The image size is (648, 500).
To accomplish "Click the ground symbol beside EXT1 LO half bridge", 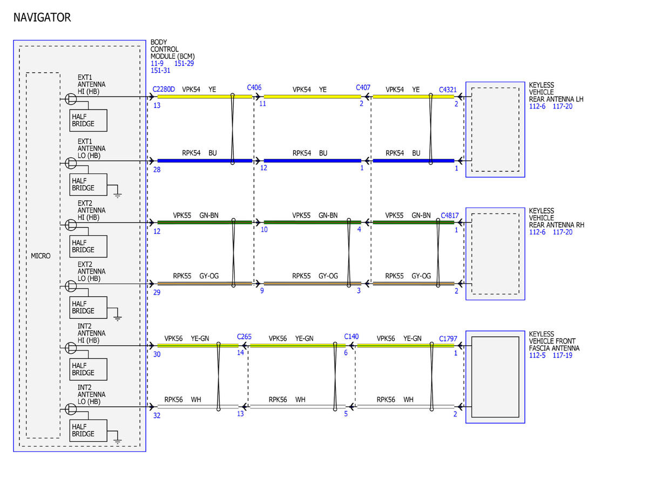I will point(118,193).
